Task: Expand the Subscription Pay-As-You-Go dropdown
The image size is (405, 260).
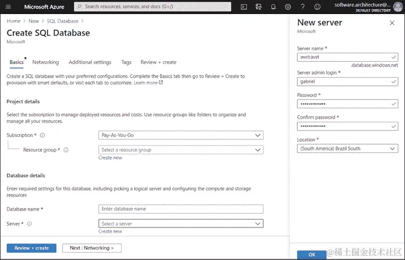Action: point(181,135)
